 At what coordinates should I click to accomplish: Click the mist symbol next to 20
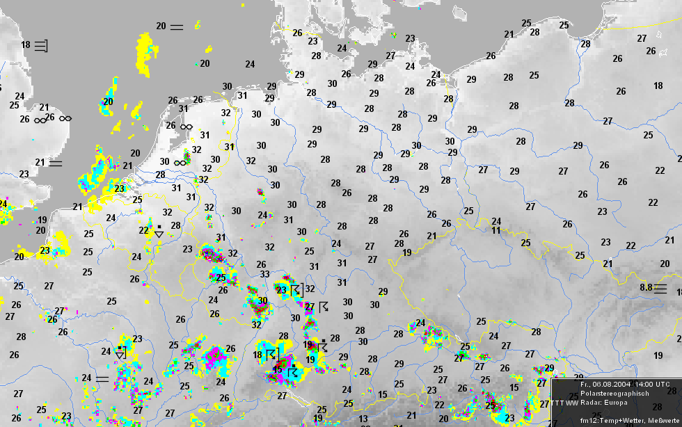pos(177,27)
